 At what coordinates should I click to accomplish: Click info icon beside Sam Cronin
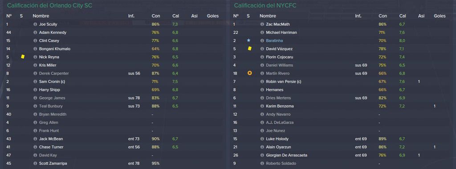coord(35,81)
